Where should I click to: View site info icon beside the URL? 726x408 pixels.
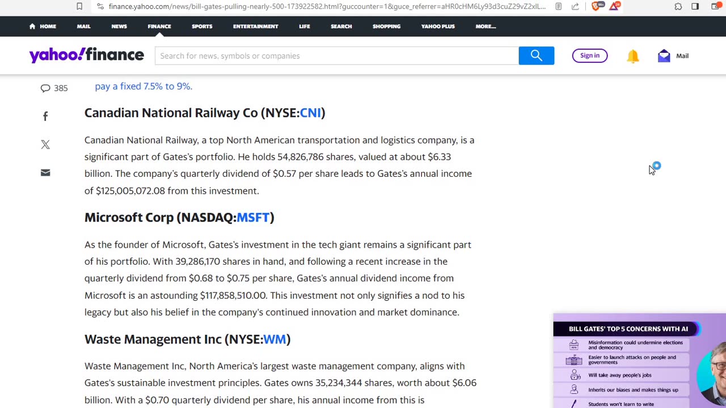(100, 6)
